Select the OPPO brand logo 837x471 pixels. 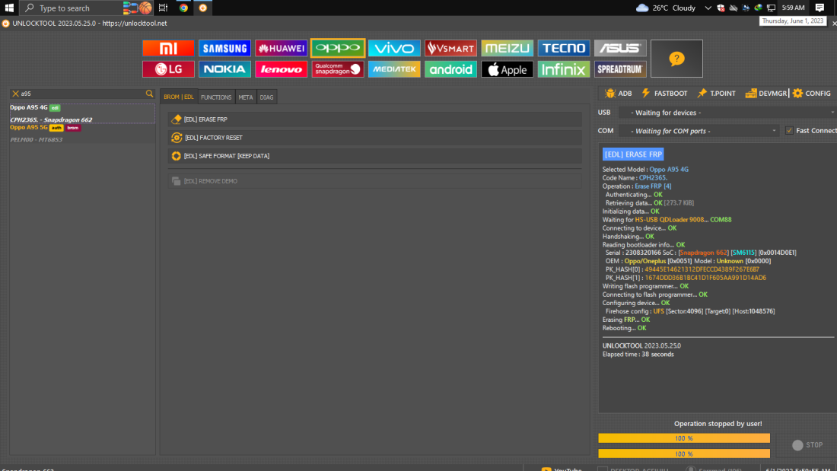338,48
